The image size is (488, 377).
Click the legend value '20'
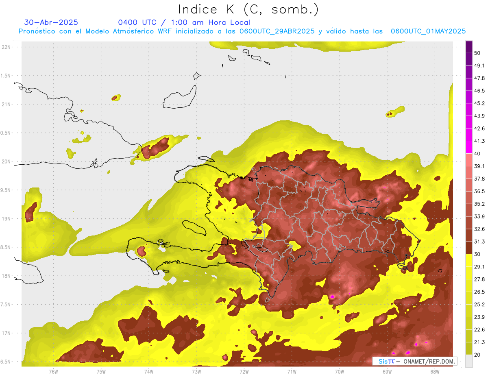[x=478, y=355]
